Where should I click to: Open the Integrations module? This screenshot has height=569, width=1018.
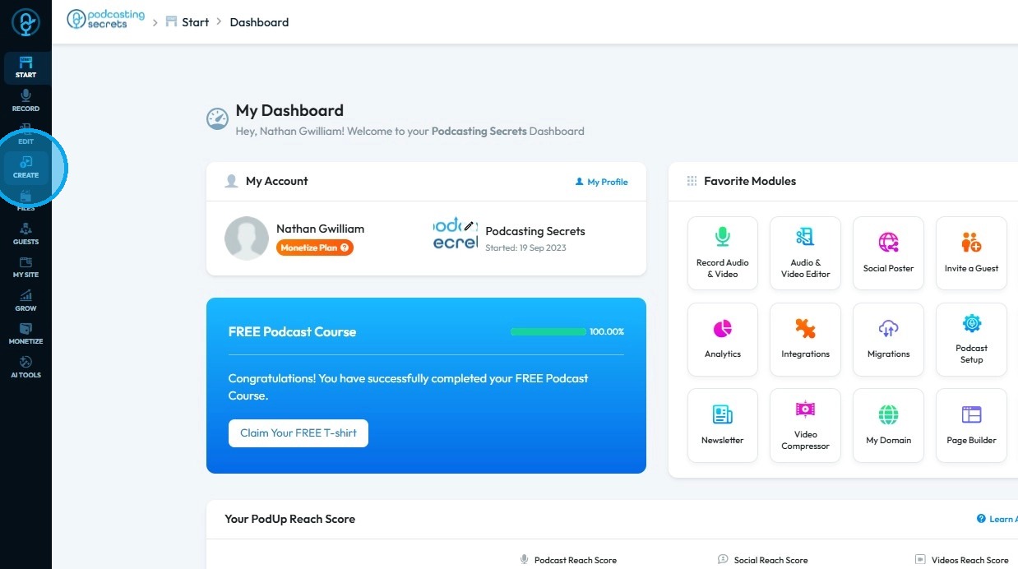[x=805, y=340]
